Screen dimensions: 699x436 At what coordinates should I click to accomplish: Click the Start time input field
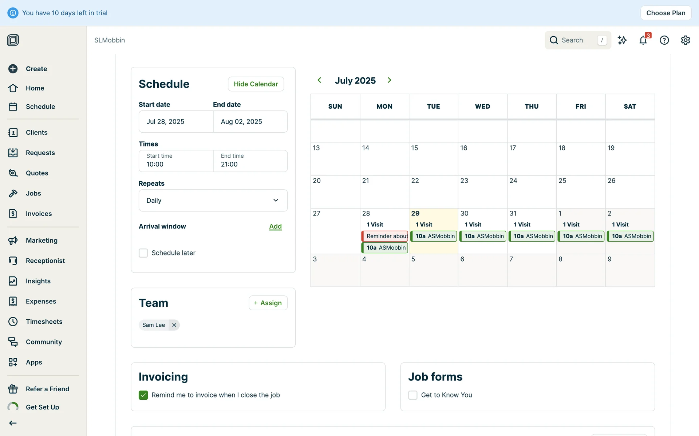pos(176,161)
